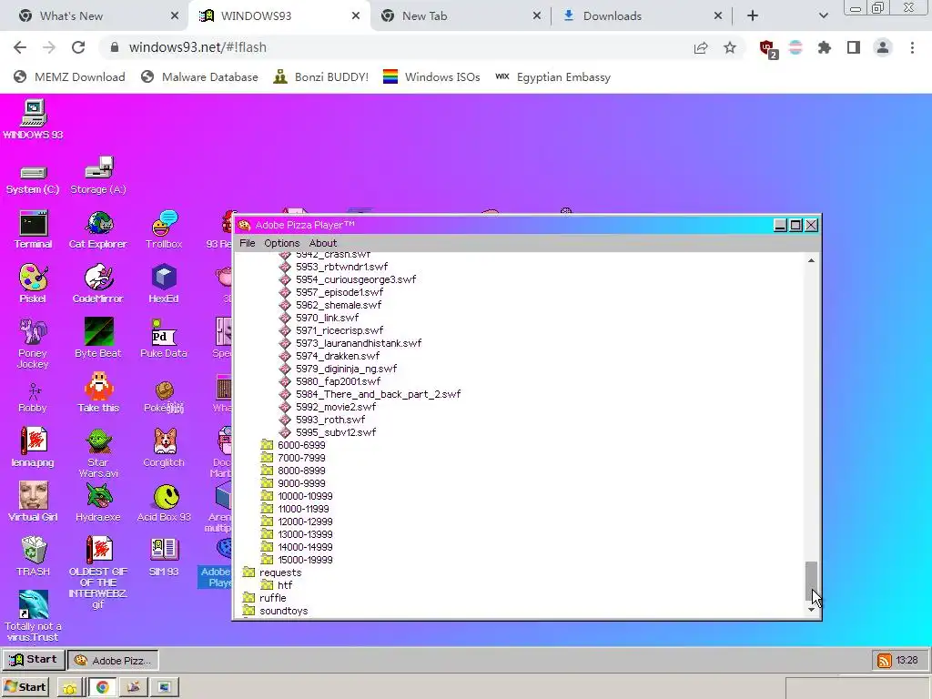
Task: Click the Windows 93 Start button
Action: (34, 660)
